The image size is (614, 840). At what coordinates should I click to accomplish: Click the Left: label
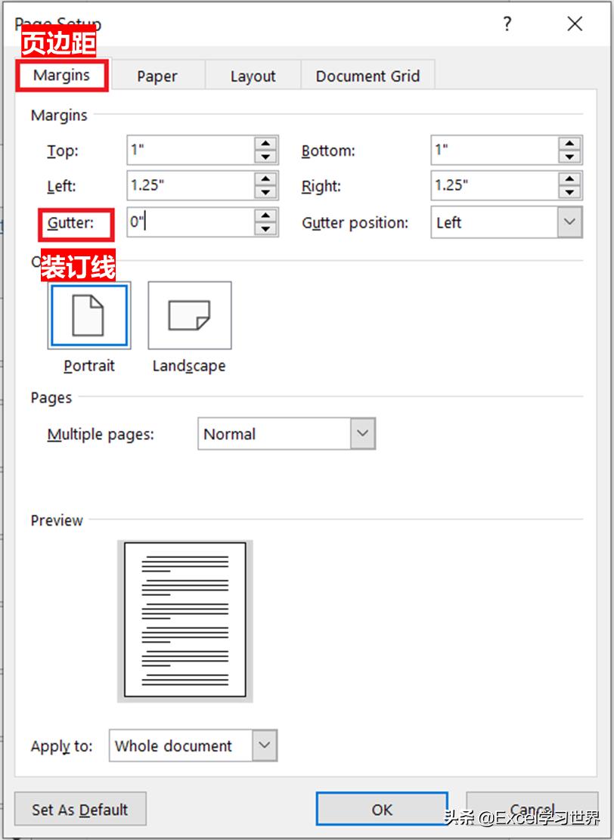click(61, 187)
